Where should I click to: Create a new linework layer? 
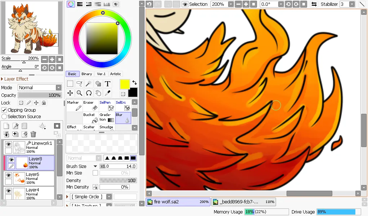point(15,126)
